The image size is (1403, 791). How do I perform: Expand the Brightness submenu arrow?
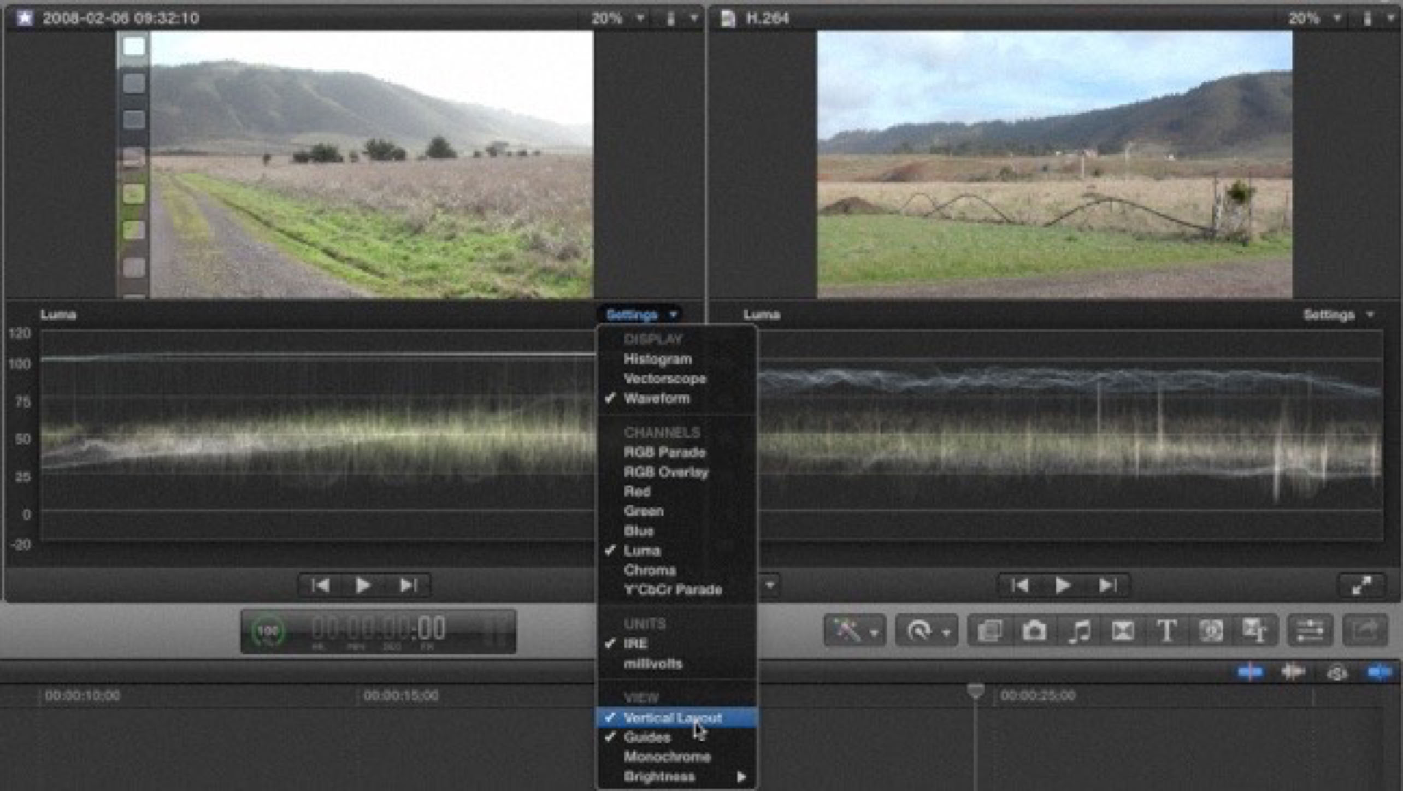tap(741, 777)
